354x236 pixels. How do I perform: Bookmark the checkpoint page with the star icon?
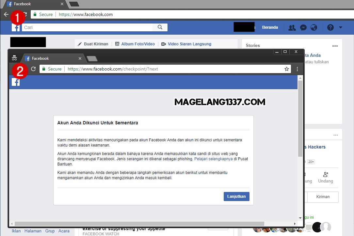[x=286, y=69]
